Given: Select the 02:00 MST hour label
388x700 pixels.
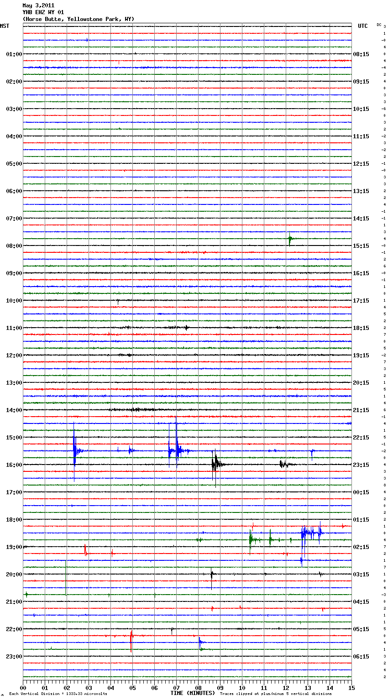Looking at the screenshot, I should pos(14,82).
